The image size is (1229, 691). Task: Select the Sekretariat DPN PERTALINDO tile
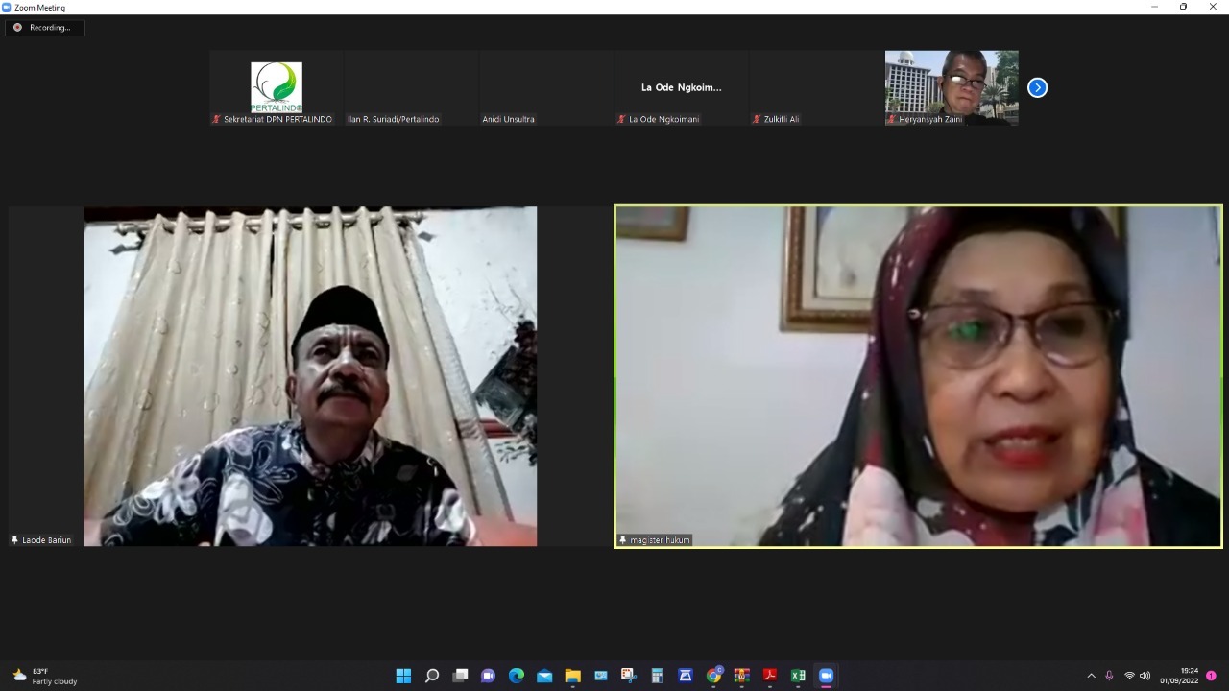coord(277,87)
